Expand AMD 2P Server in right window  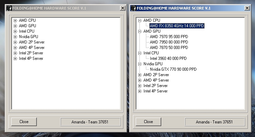pos(139,75)
